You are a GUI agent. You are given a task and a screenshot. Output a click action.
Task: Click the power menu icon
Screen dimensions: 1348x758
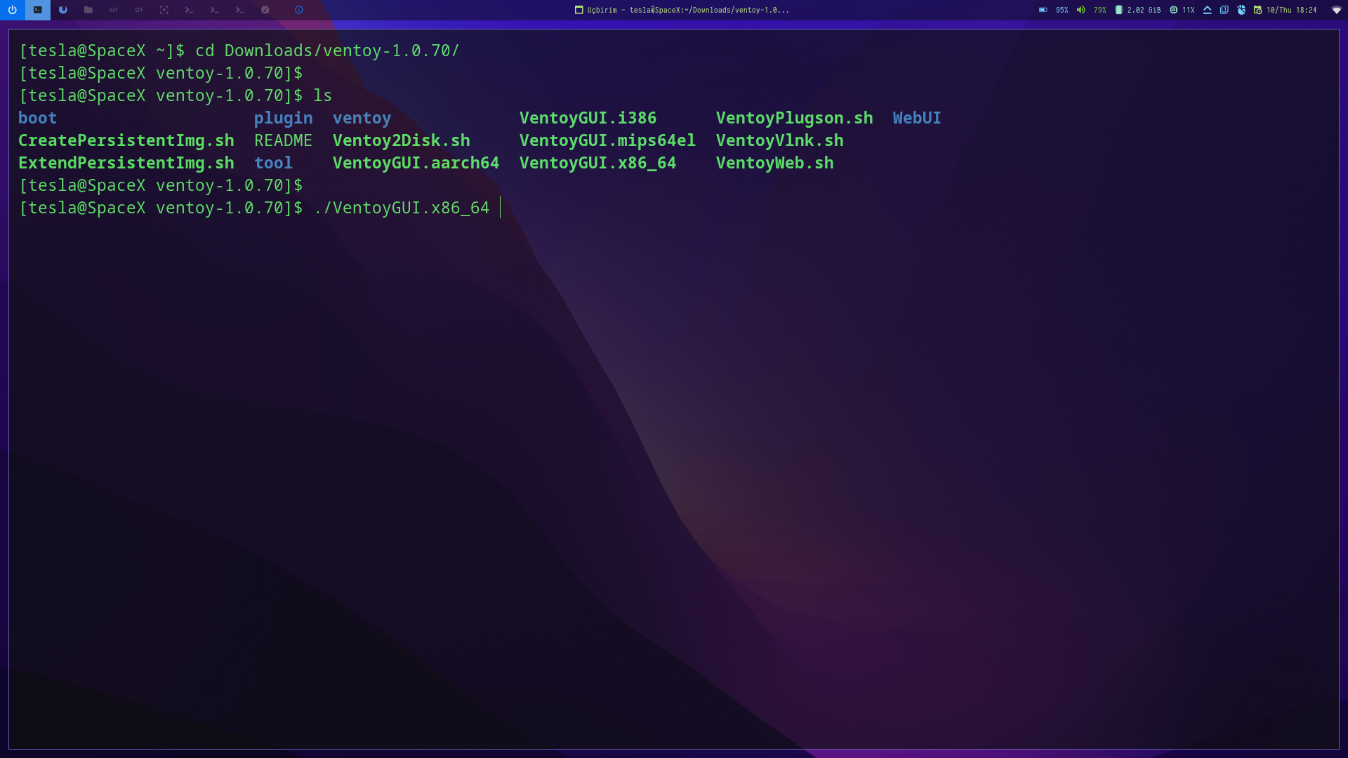[x=12, y=10]
